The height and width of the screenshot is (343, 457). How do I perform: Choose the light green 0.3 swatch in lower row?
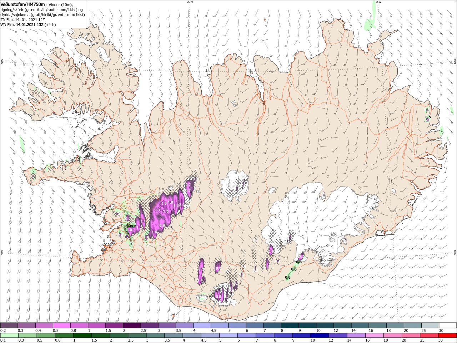coord(27,335)
